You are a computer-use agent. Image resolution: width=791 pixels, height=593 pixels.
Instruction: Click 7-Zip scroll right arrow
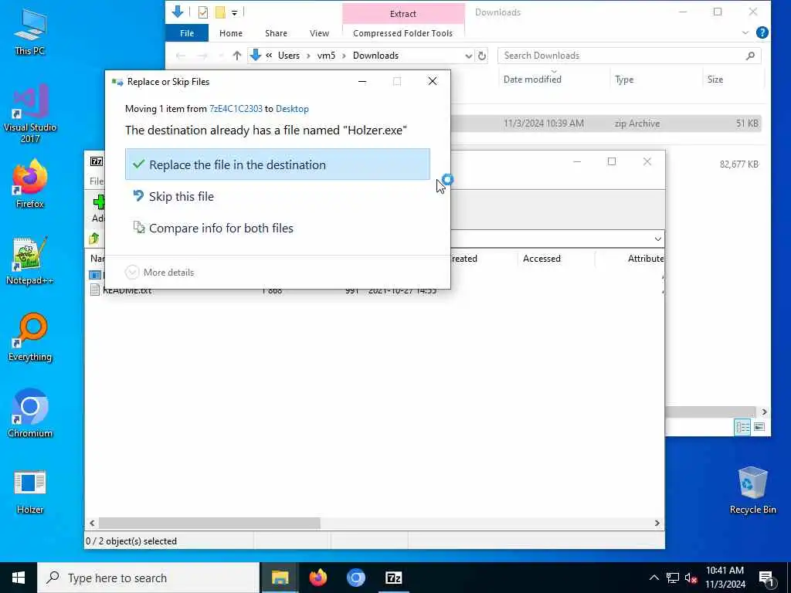click(x=657, y=523)
